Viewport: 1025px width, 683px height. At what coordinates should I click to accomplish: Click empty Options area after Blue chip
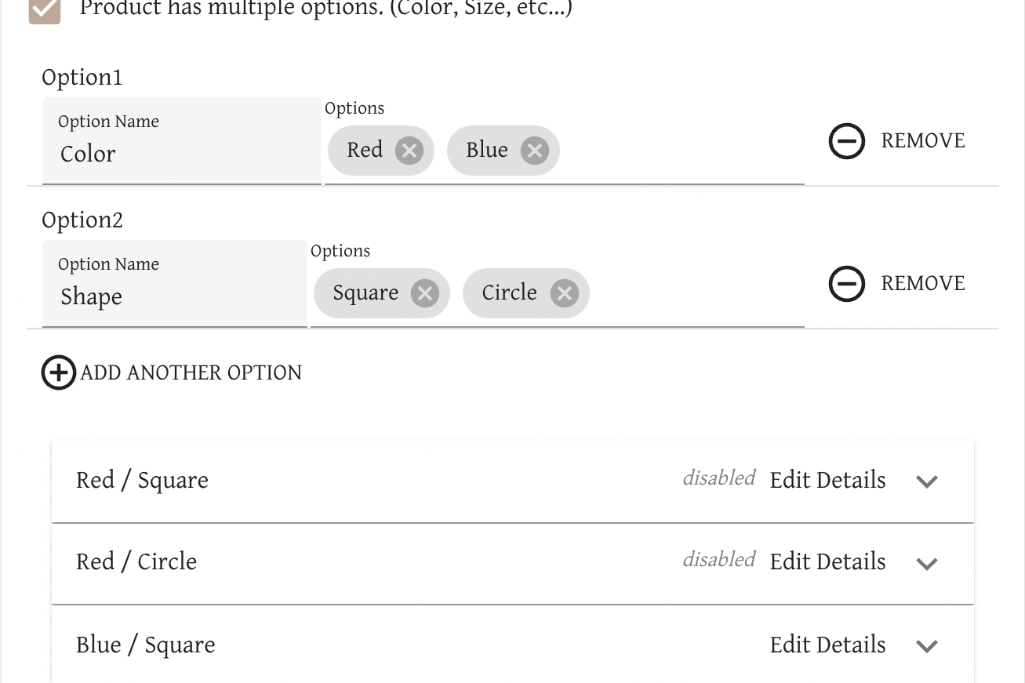(x=682, y=151)
